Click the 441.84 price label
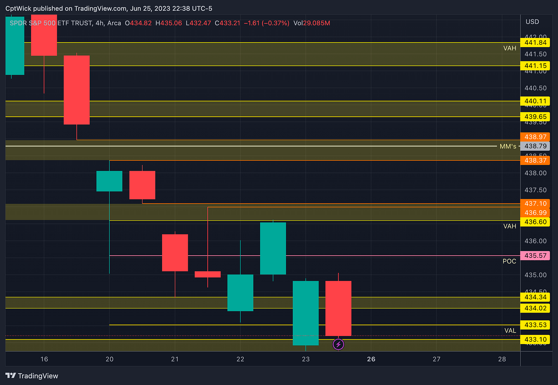558x385 pixels. point(535,42)
